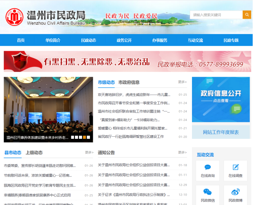Open the 政务公开 navigation menu

click(x=124, y=40)
